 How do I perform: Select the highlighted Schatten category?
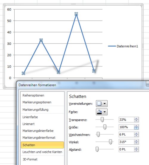42,145
